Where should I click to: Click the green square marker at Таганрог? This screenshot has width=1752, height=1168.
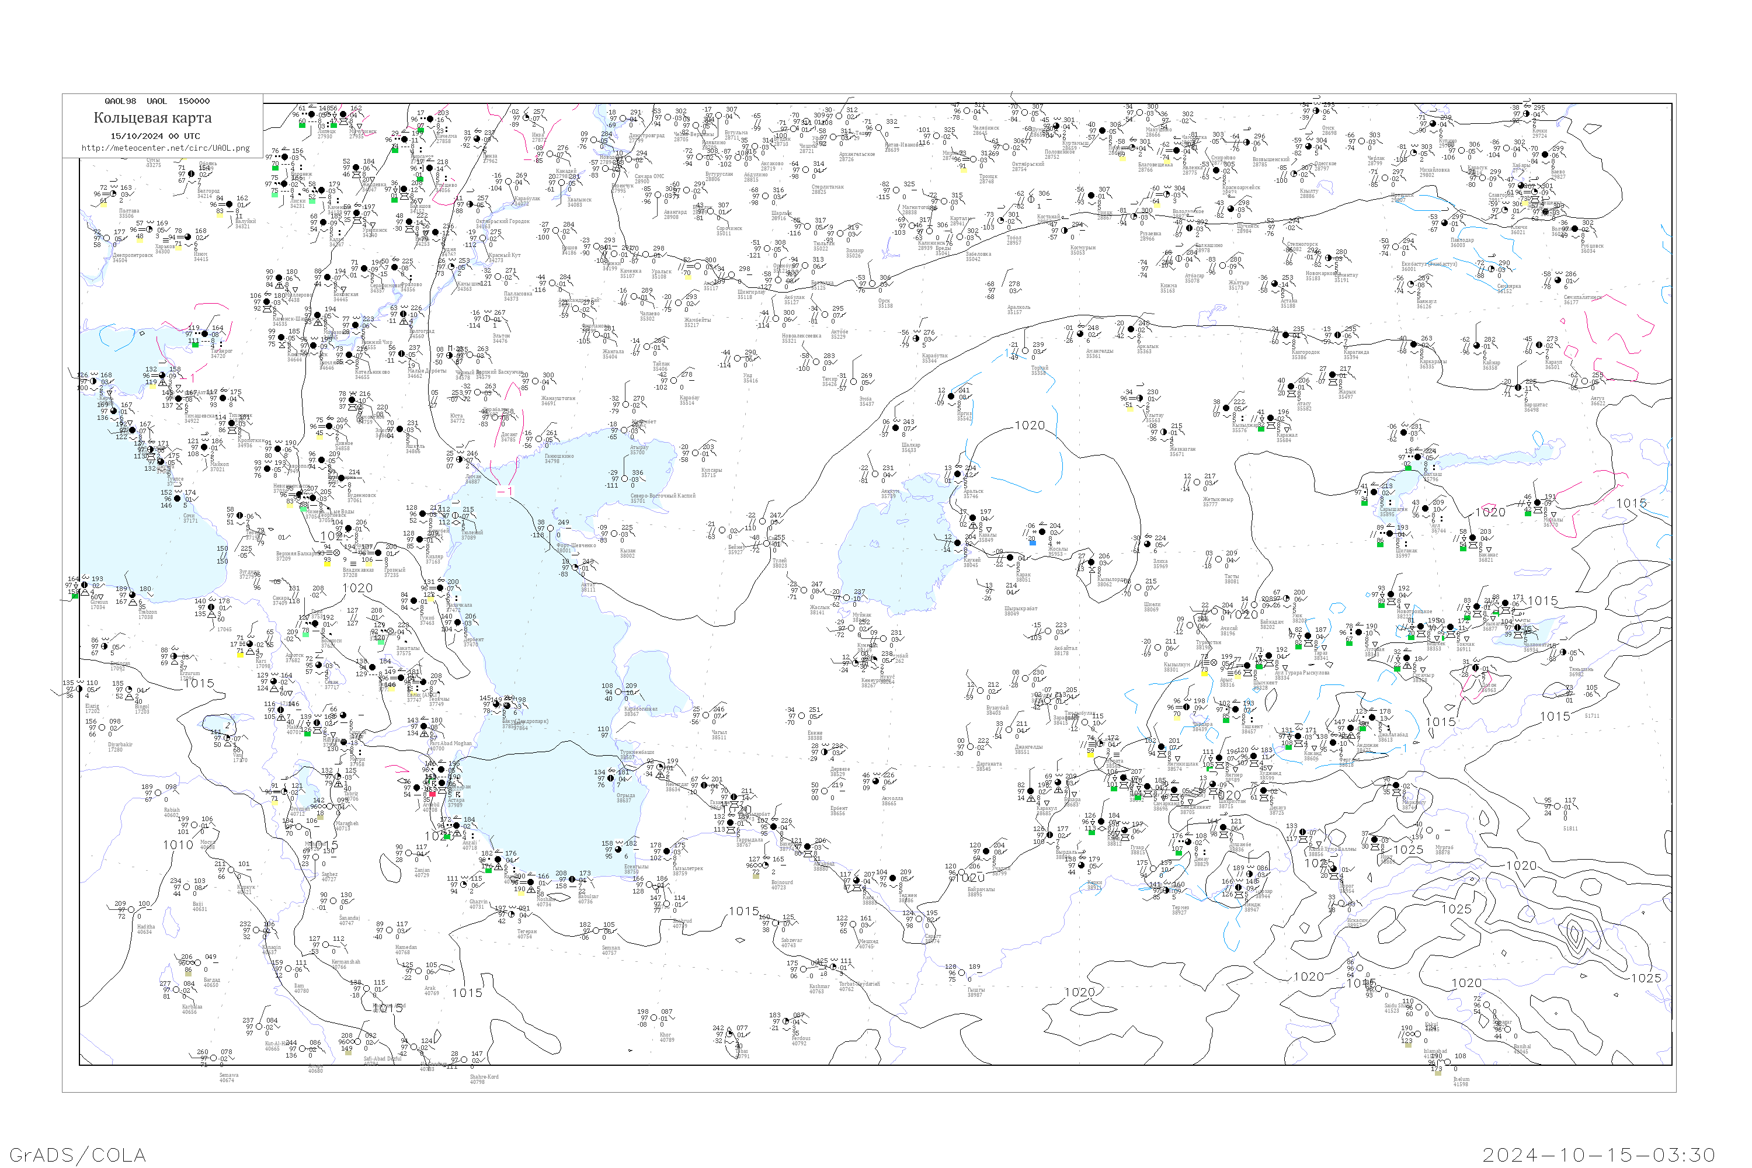click(195, 344)
